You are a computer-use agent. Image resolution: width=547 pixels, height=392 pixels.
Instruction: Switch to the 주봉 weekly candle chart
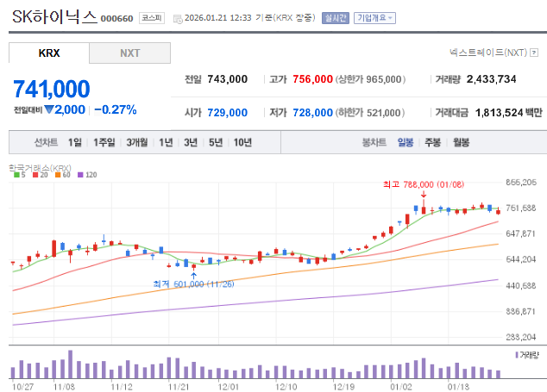pyautogui.click(x=432, y=142)
